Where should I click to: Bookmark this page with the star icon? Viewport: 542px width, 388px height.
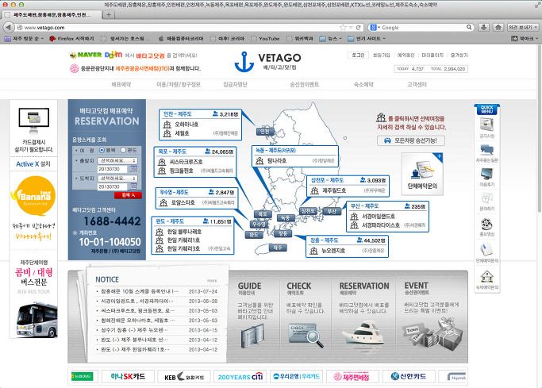pos(343,27)
